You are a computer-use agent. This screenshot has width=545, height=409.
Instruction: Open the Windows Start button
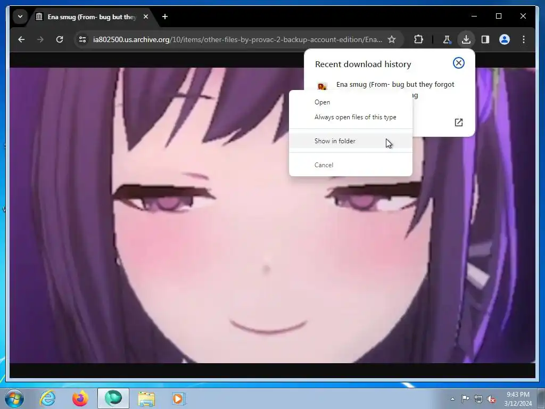click(14, 398)
